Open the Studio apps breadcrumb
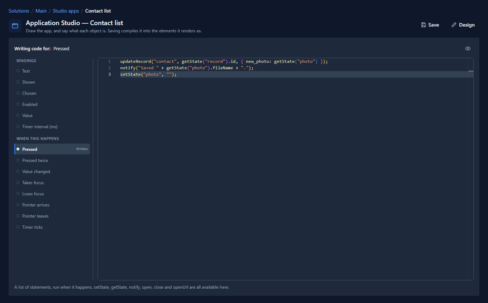This screenshot has height=303, width=488. click(x=66, y=11)
